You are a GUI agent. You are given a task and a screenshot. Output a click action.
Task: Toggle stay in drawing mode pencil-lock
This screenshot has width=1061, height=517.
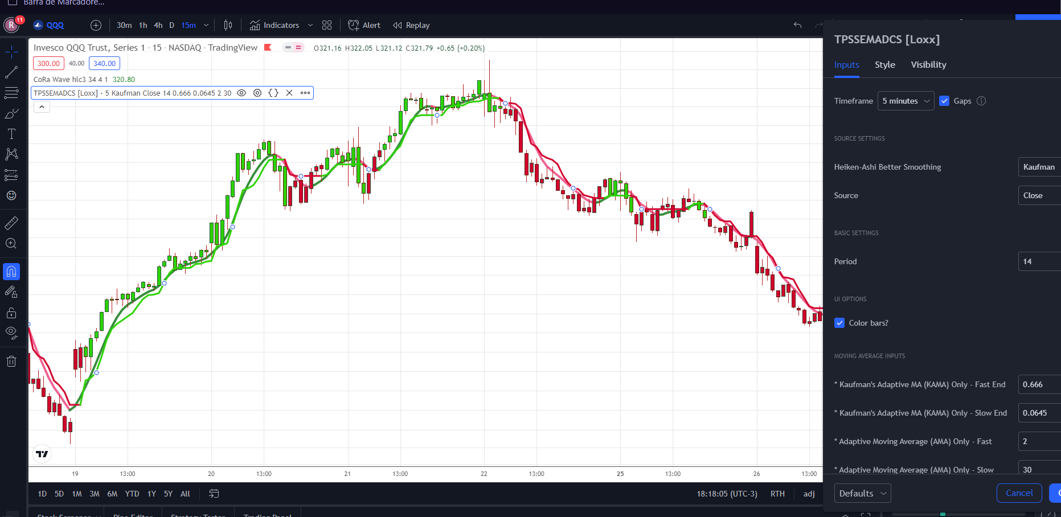tap(11, 292)
